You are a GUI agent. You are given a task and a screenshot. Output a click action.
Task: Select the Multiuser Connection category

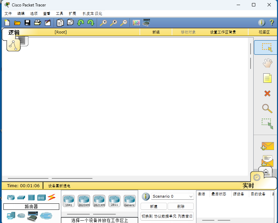click(46, 216)
